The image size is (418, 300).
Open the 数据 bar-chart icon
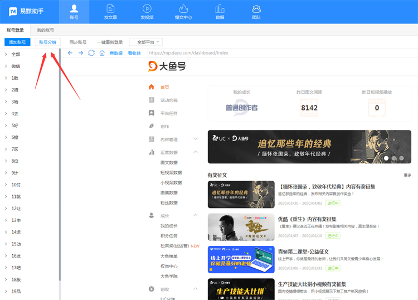pyautogui.click(x=220, y=12)
